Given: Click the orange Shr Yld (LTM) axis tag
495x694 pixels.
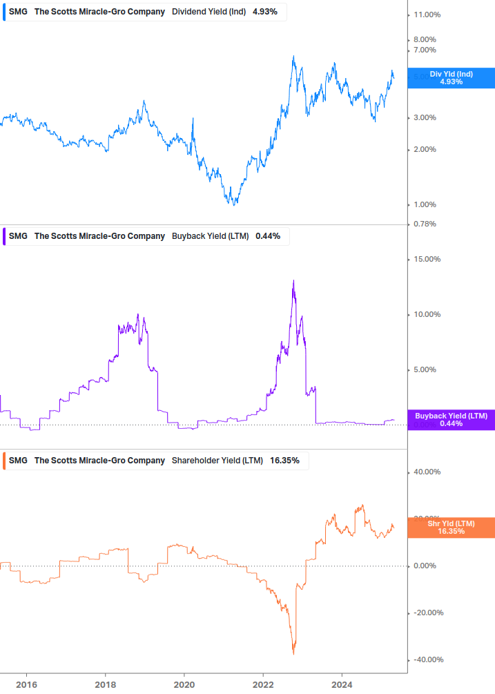Looking at the screenshot, I should 452,528.
